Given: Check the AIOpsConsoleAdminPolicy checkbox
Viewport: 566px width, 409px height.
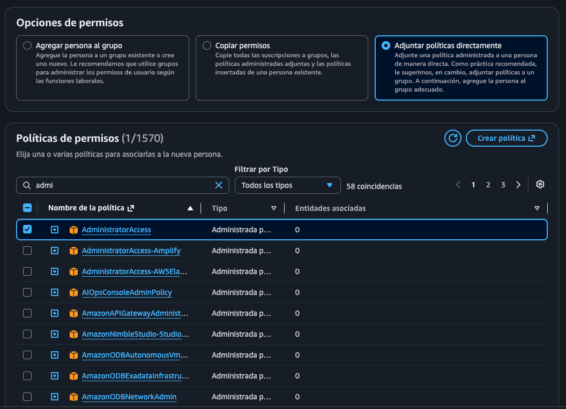Looking at the screenshot, I should 27,292.
